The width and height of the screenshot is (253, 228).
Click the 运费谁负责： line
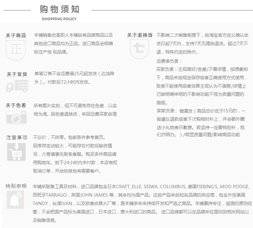click(169, 61)
